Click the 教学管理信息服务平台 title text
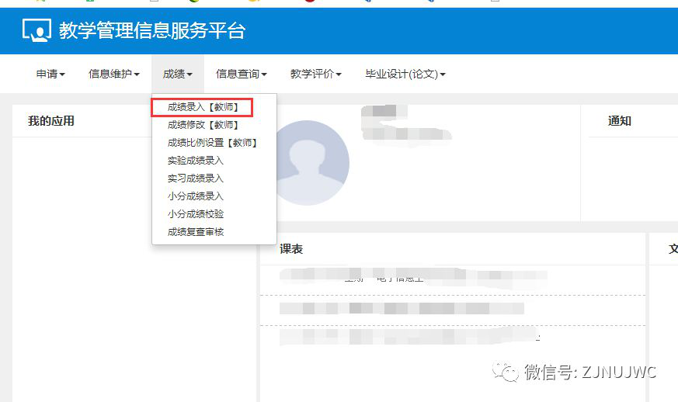 152,30
